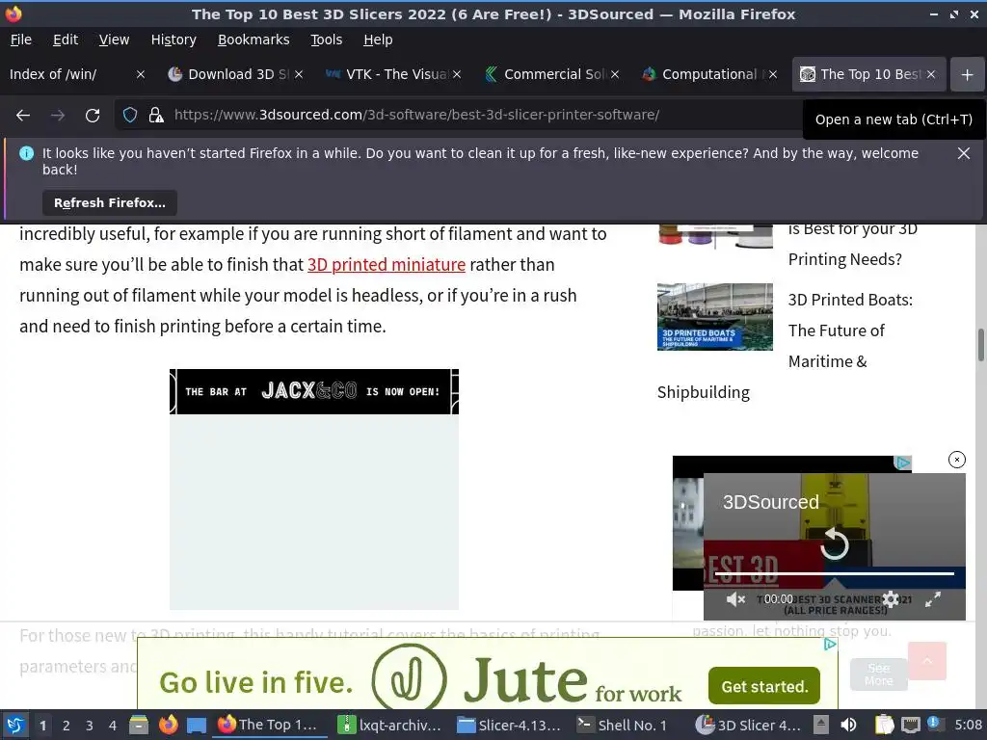This screenshot has width=987, height=740.
Task: Click AdChoices icon on video ad
Action: 903,463
